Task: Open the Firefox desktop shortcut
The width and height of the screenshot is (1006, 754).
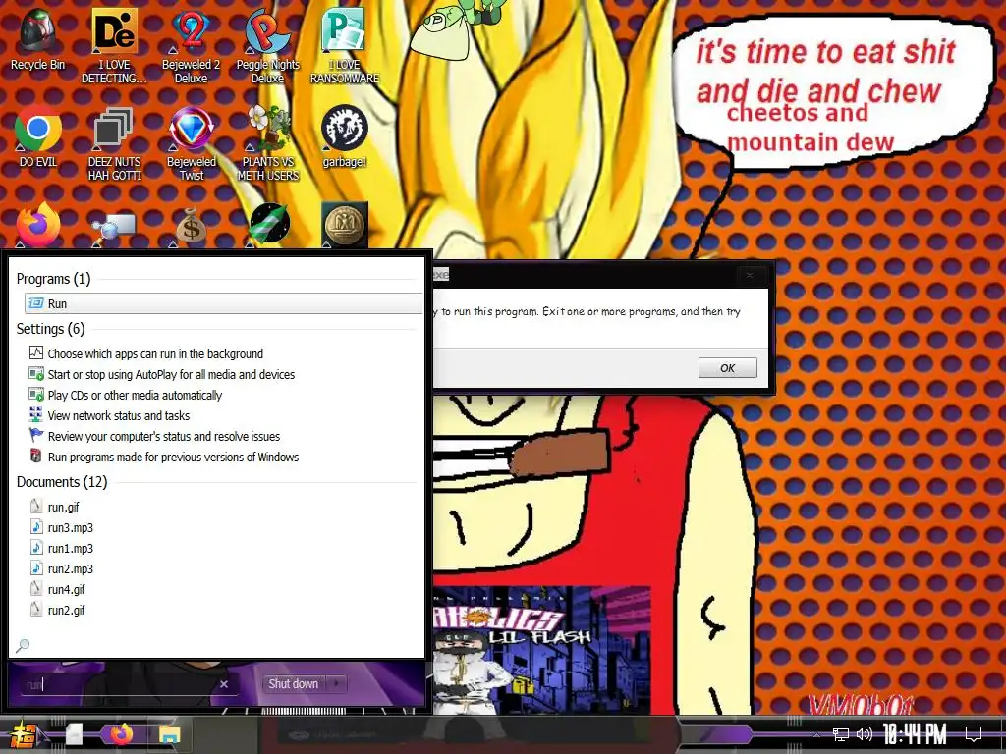Action: coord(37,225)
